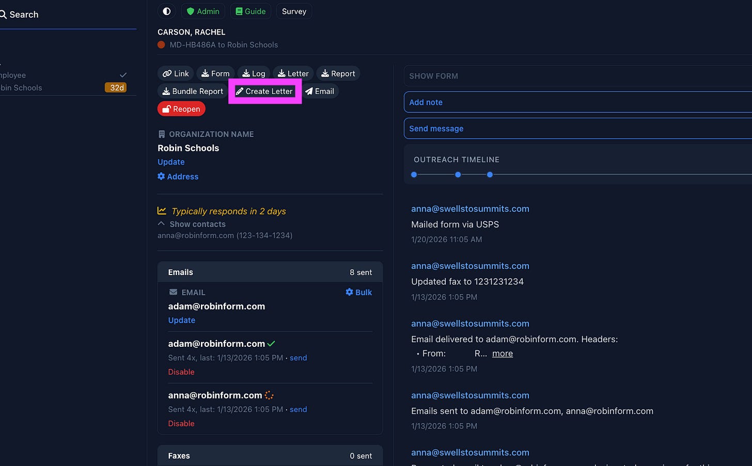Viewport: 752px width, 466px height.
Task: Click the 'Mailed form via USPS' text
Action: click(x=455, y=224)
